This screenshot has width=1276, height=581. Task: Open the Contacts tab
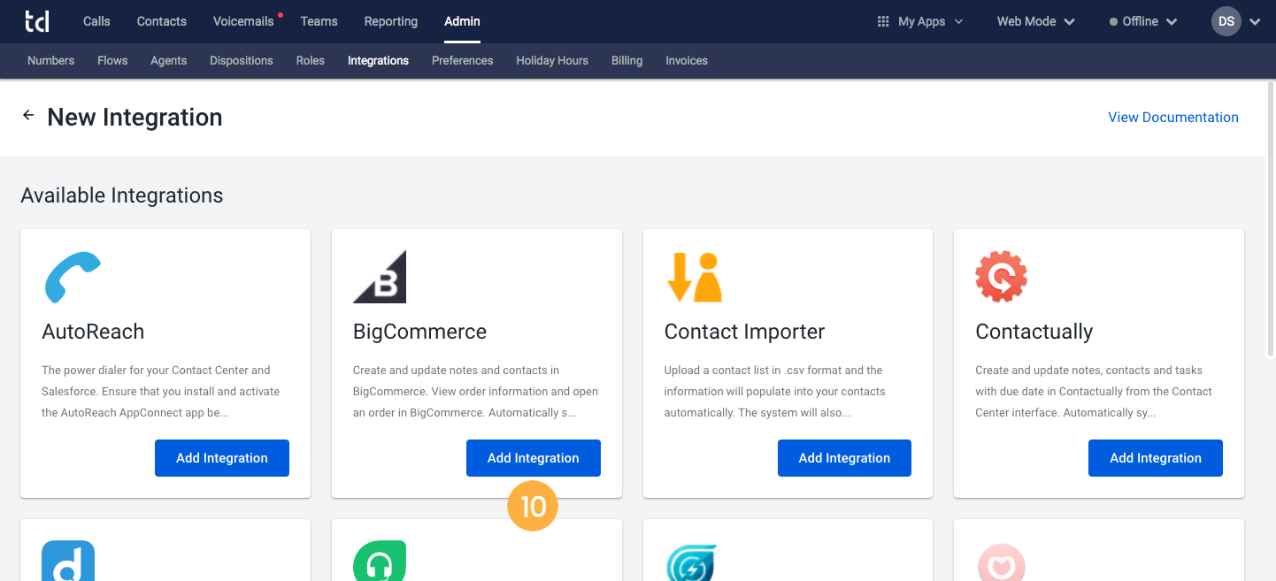point(162,21)
